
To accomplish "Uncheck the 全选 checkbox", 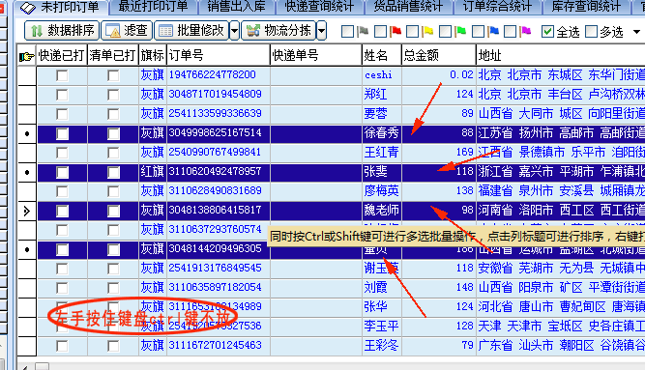I will [x=547, y=31].
